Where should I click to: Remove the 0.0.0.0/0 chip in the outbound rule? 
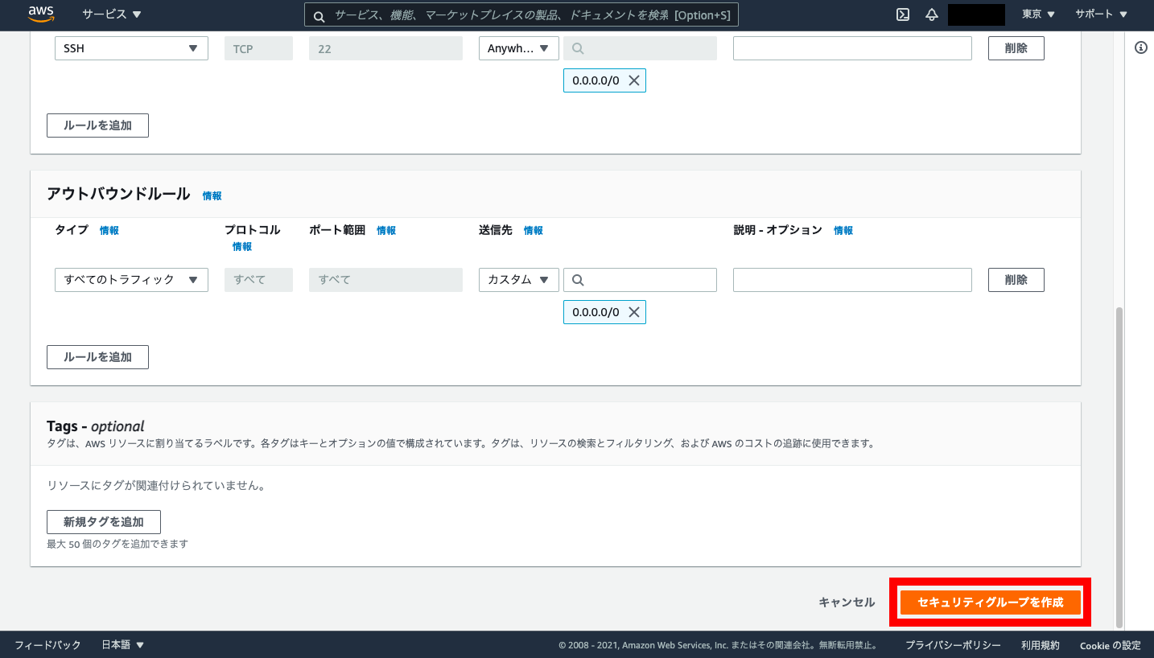point(634,312)
